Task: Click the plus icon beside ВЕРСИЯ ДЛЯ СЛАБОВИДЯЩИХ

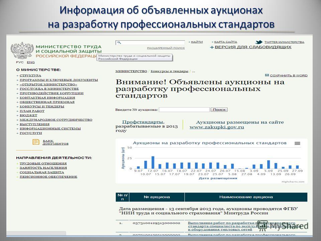Action: [x=212, y=47]
